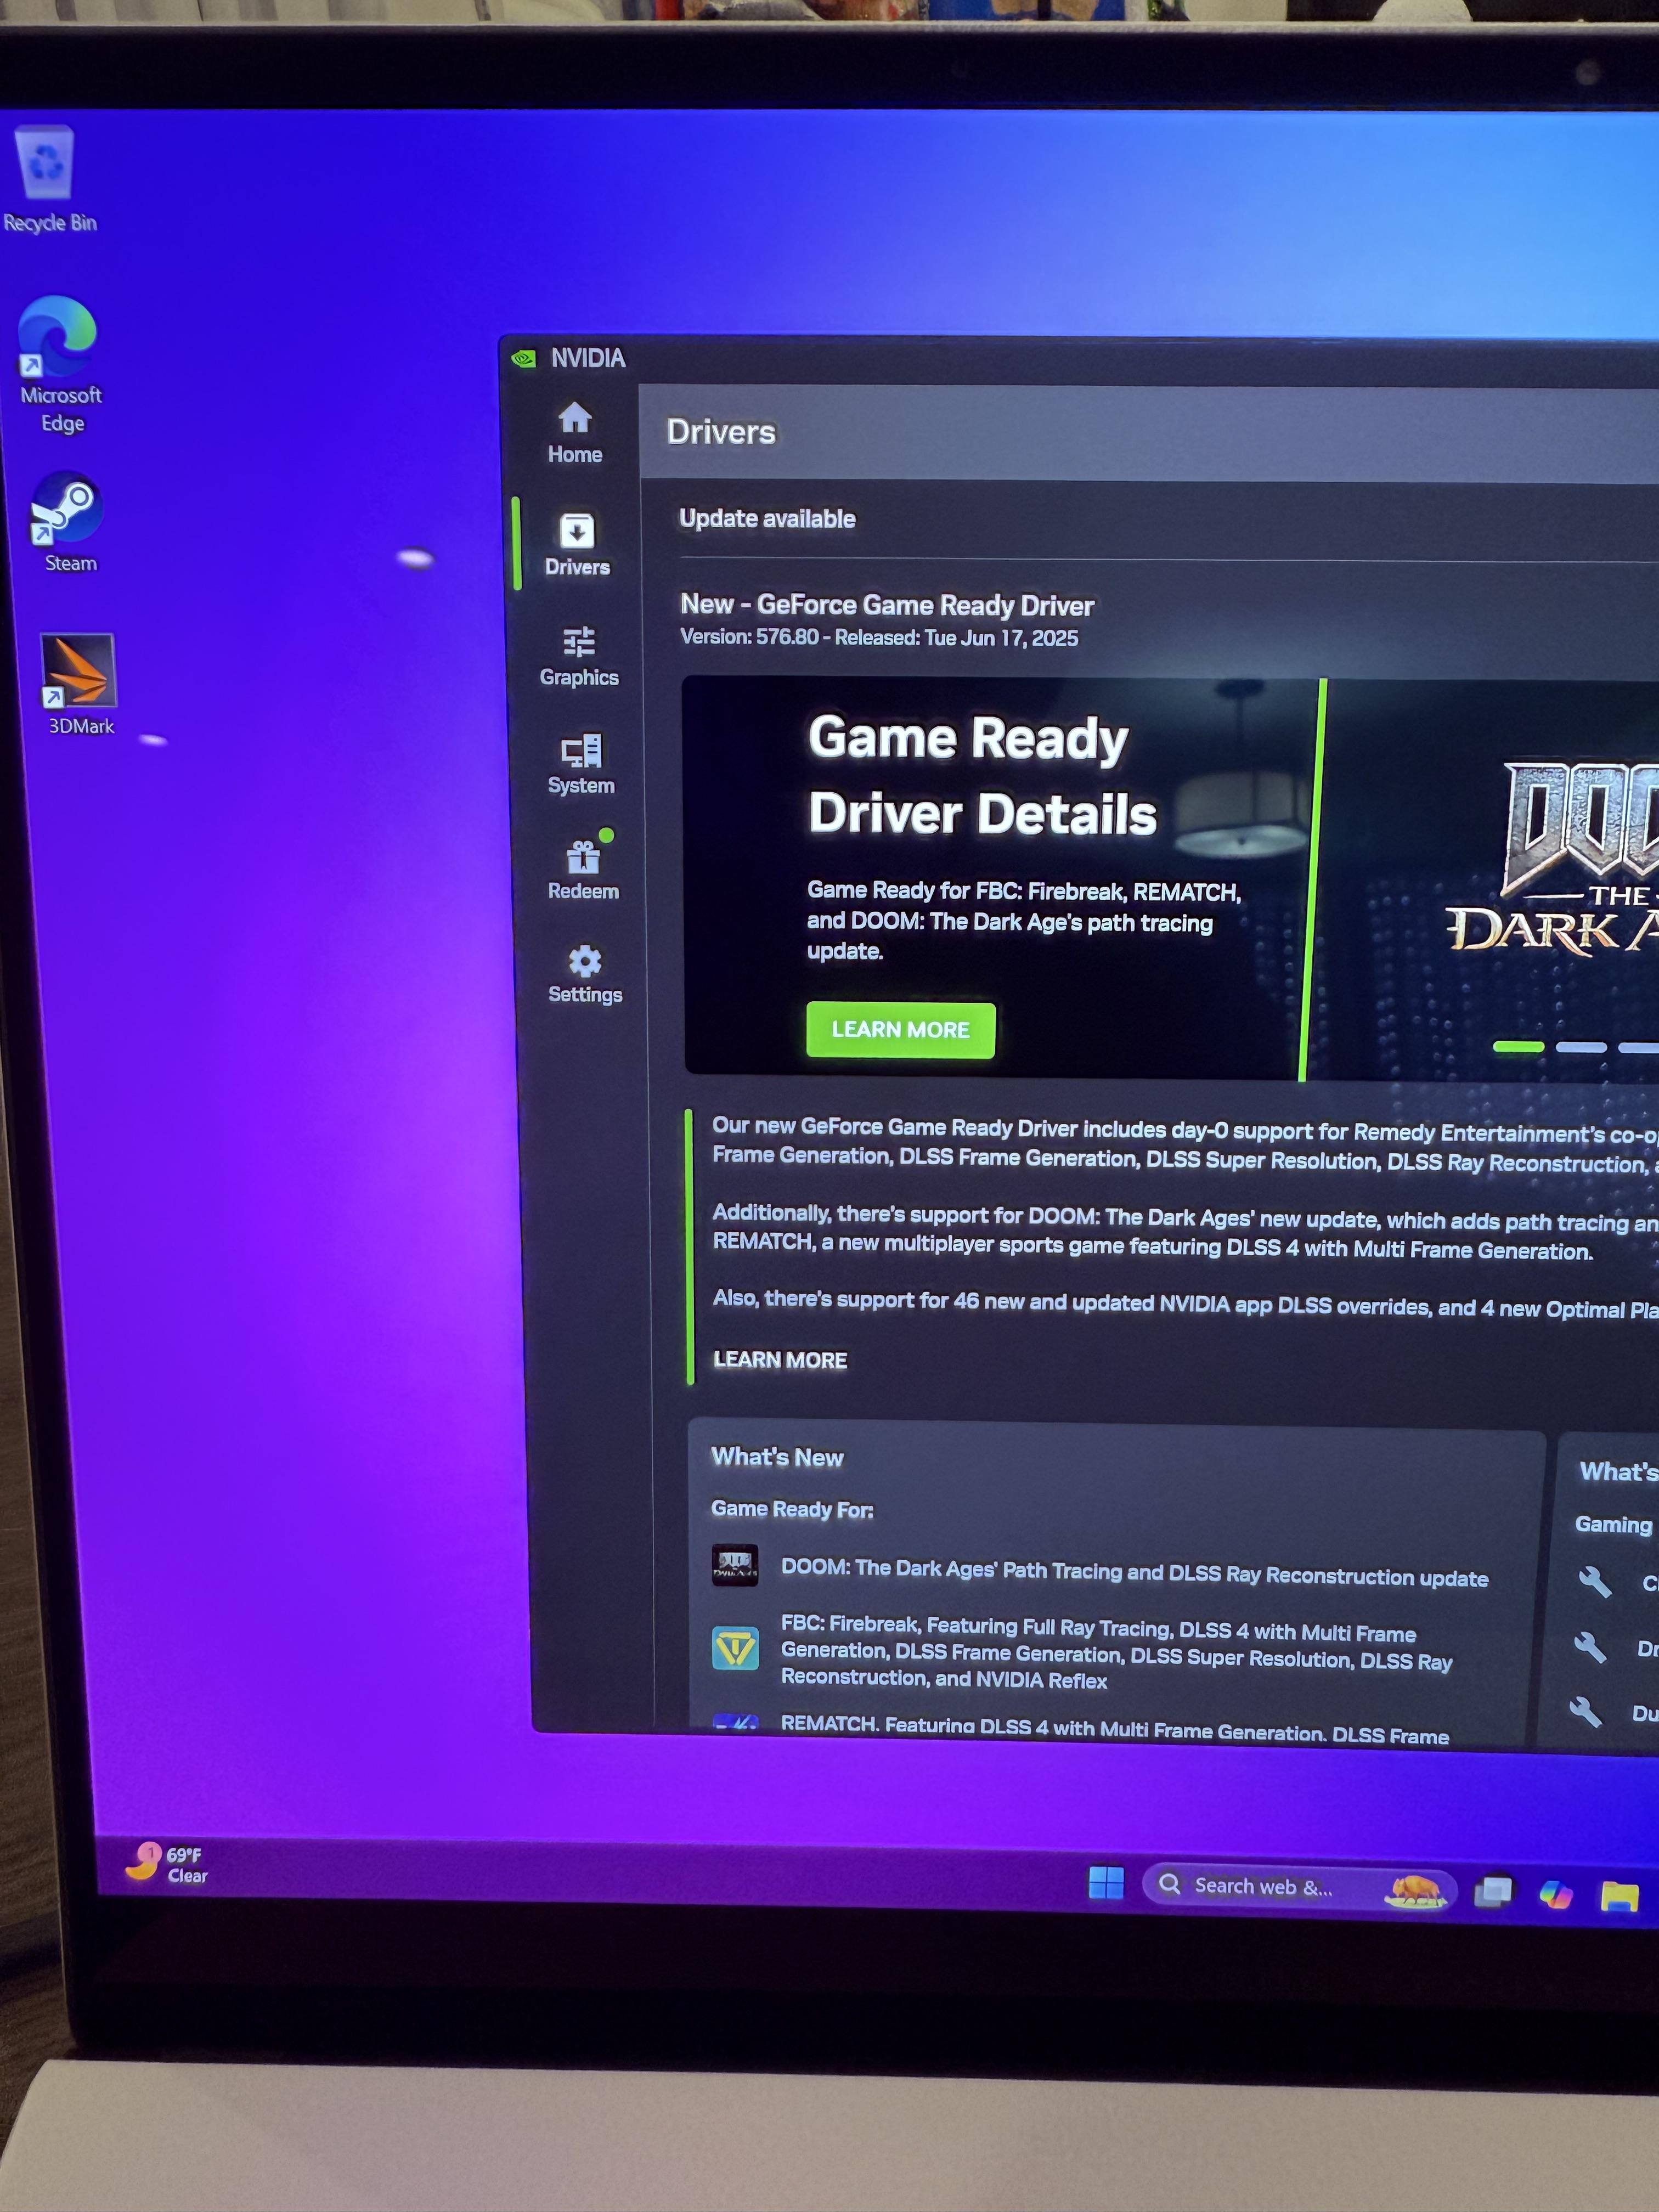This screenshot has height=2212, width=1659.
Task: Open the Task View taskbar icon
Action: click(1494, 1891)
